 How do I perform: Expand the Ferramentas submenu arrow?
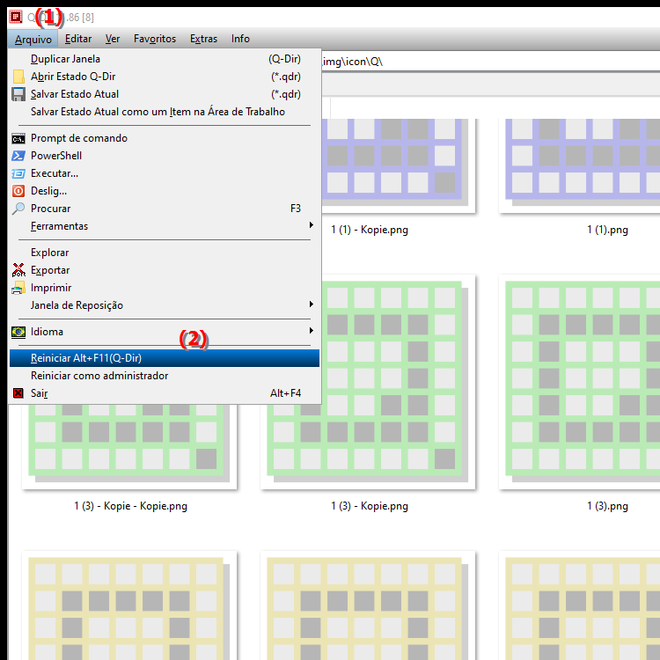(x=311, y=225)
